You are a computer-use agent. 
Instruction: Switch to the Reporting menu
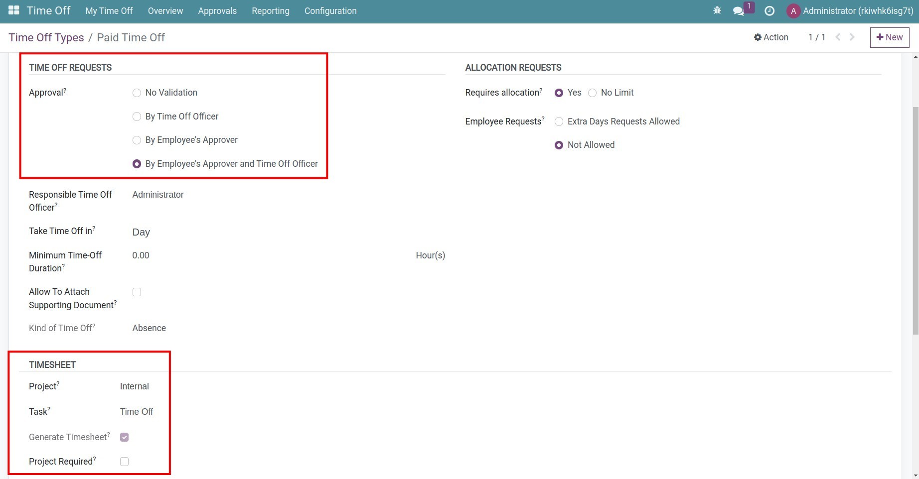pyautogui.click(x=270, y=10)
